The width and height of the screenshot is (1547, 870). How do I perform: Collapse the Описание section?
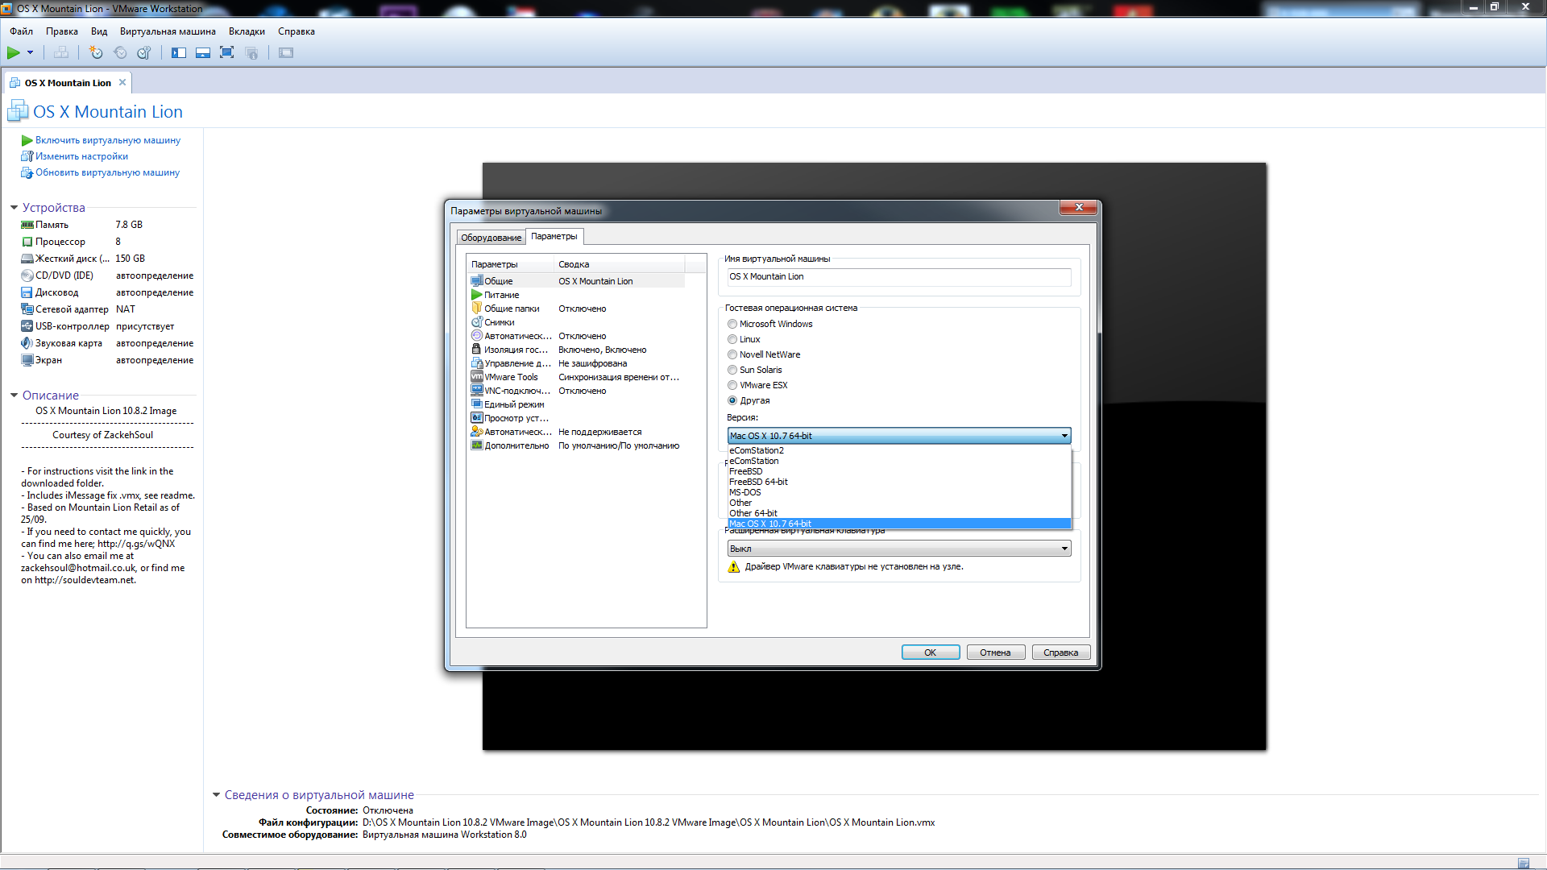pyautogui.click(x=15, y=396)
